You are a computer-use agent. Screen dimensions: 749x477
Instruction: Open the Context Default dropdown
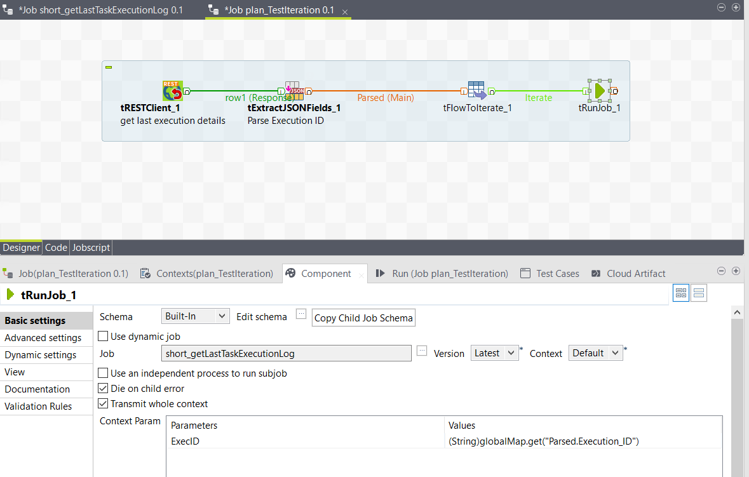coord(596,353)
